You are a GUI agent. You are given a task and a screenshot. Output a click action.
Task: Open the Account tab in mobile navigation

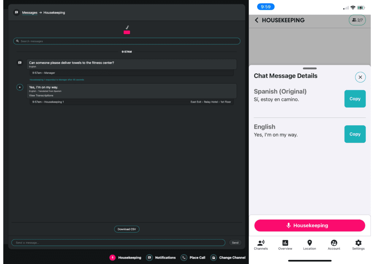point(334,245)
